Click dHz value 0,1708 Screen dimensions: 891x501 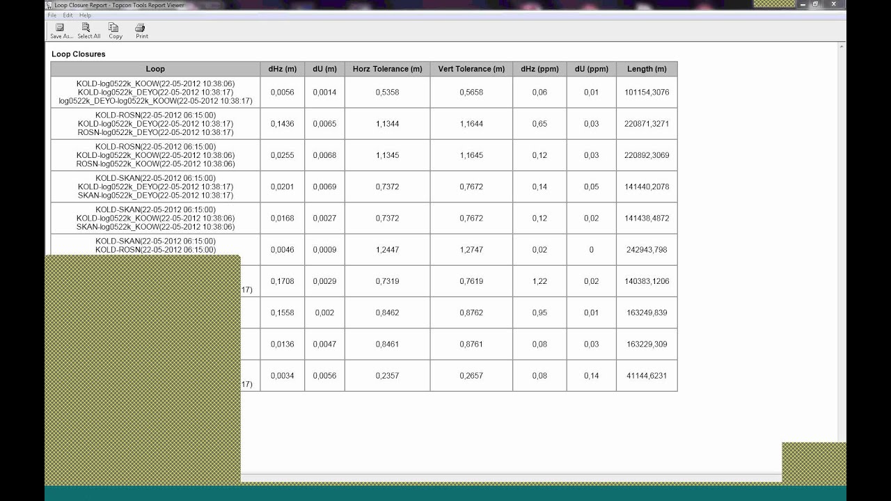pyautogui.click(x=283, y=281)
